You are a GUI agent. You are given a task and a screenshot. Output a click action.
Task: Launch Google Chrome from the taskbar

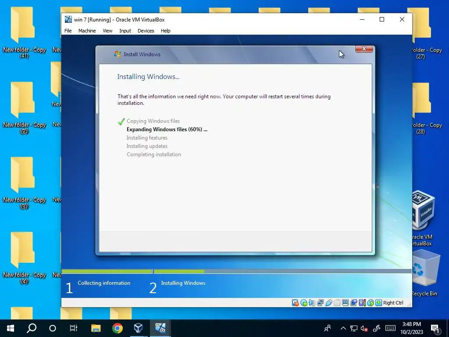[117, 328]
